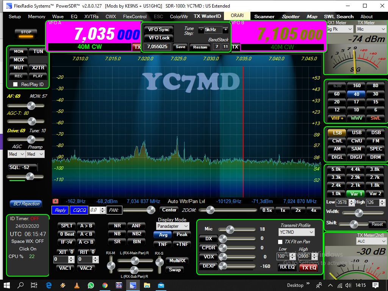
Task: Click the CQCQ button
Action: coord(79,210)
